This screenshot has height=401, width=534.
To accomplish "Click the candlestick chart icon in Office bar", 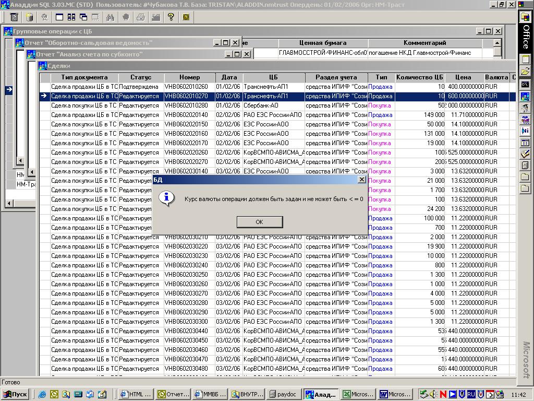I will [525, 131].
